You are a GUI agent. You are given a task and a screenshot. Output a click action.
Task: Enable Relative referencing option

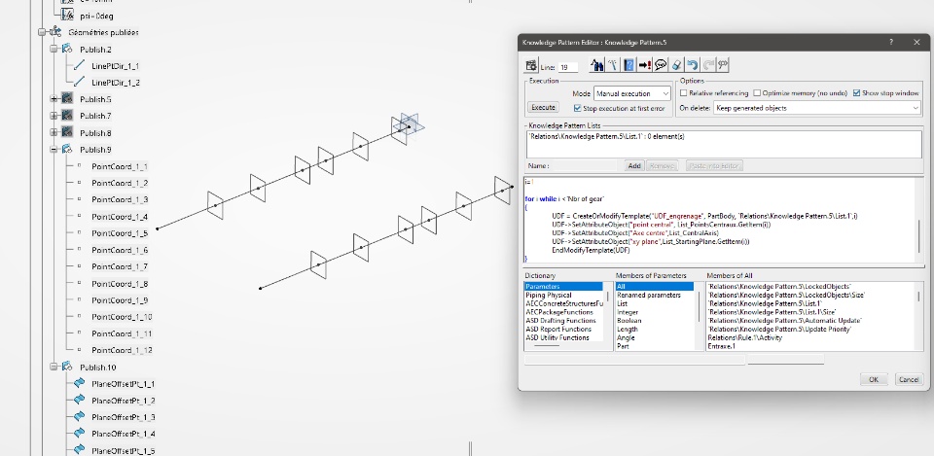tap(683, 93)
